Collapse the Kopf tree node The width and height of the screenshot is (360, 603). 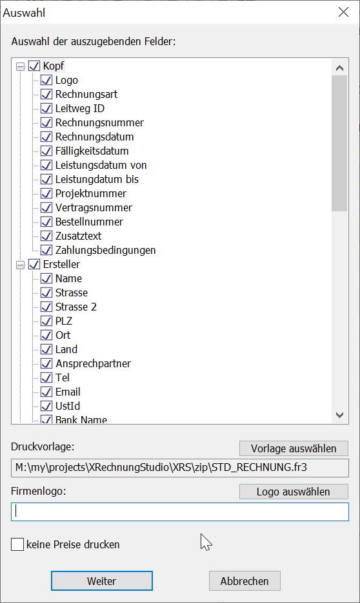21,66
